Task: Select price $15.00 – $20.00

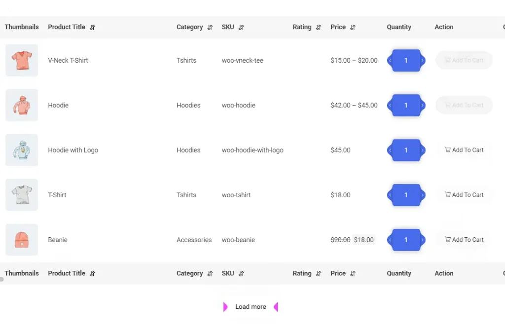Action: point(354,60)
